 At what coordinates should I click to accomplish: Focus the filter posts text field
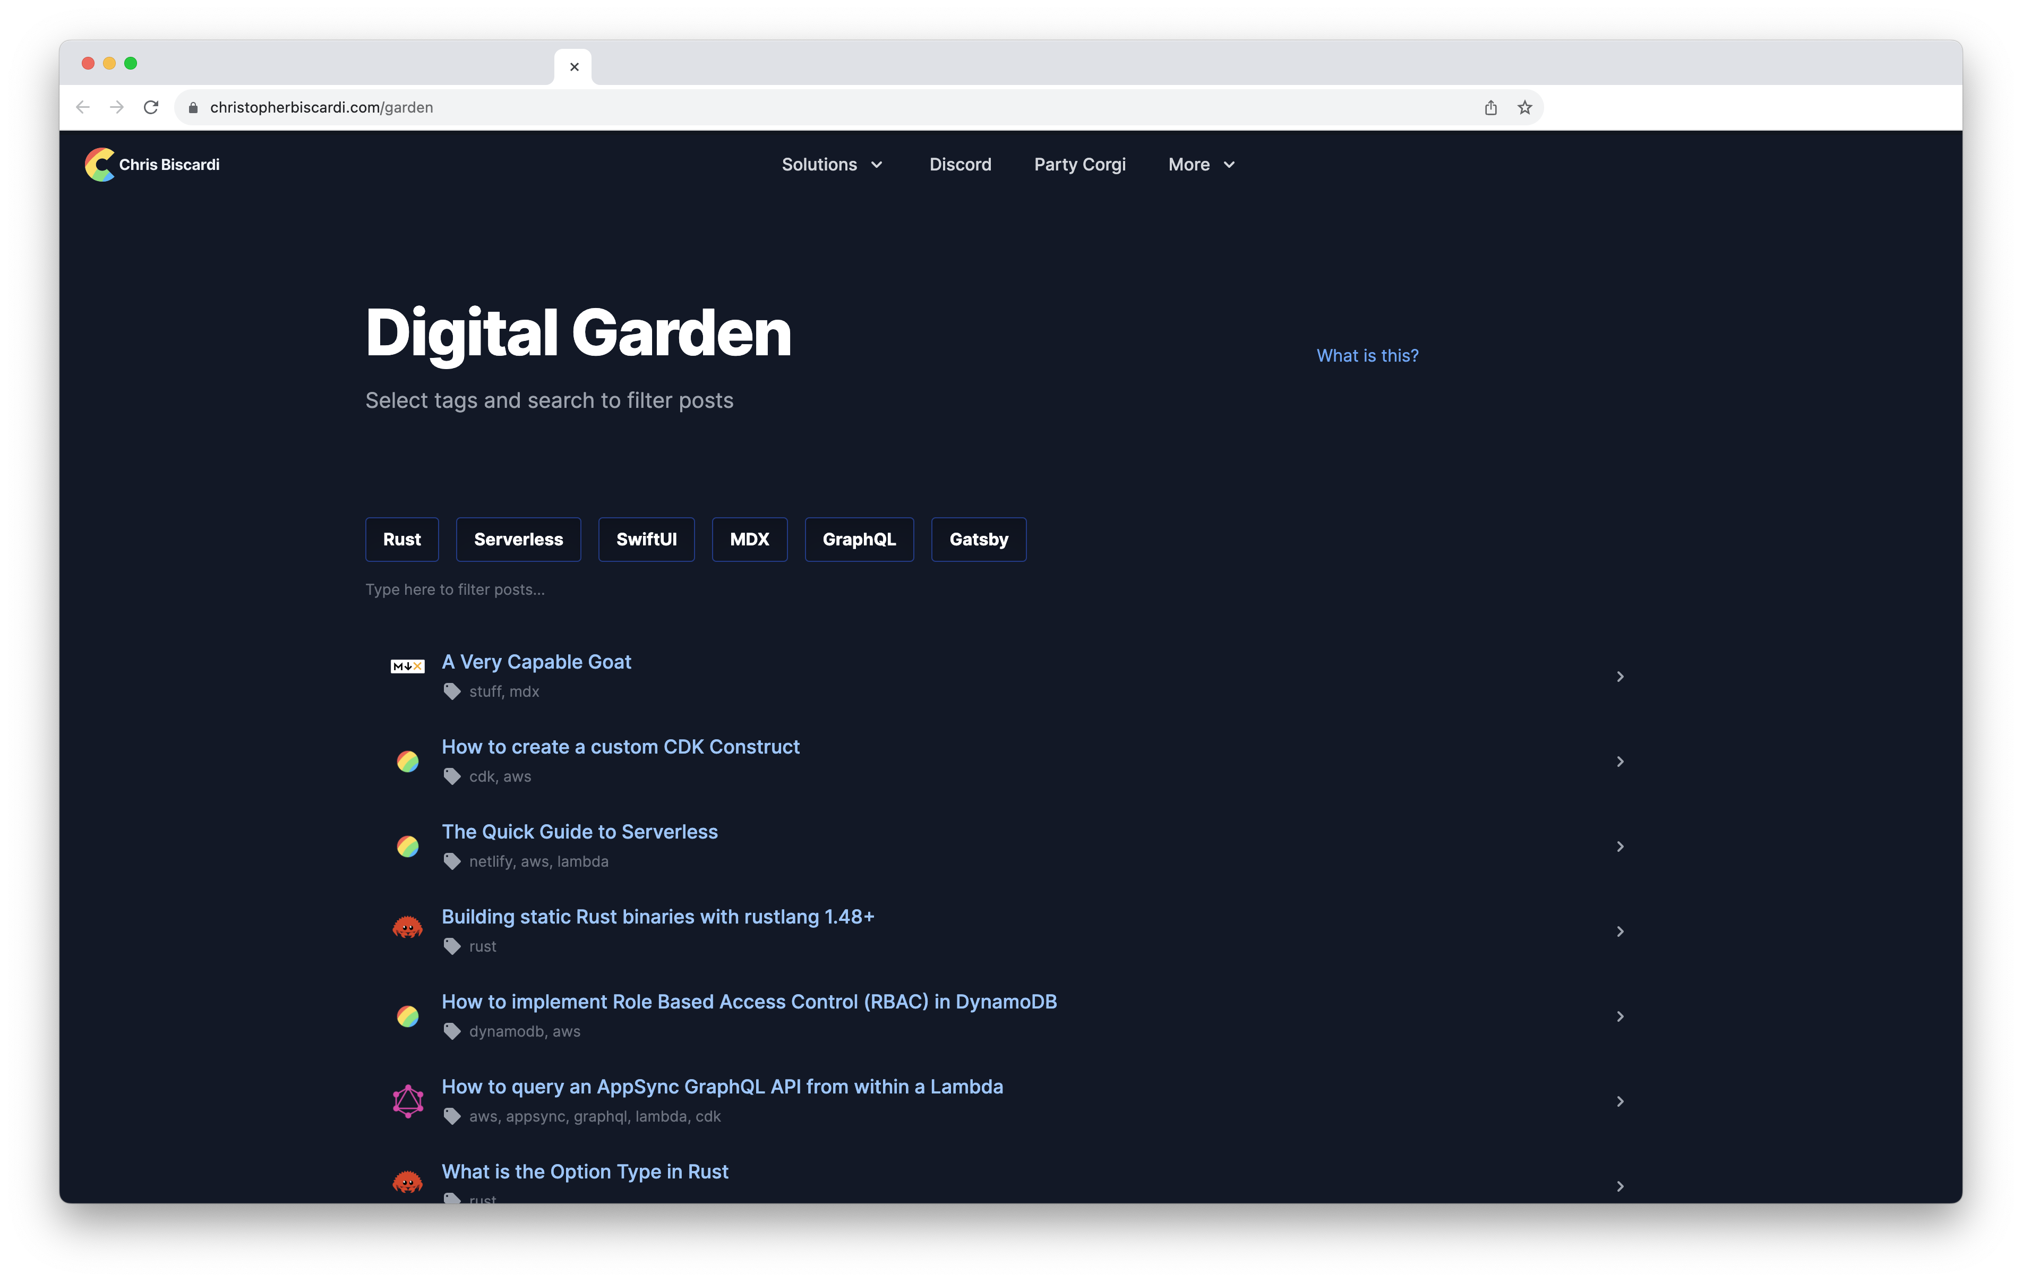(588, 590)
